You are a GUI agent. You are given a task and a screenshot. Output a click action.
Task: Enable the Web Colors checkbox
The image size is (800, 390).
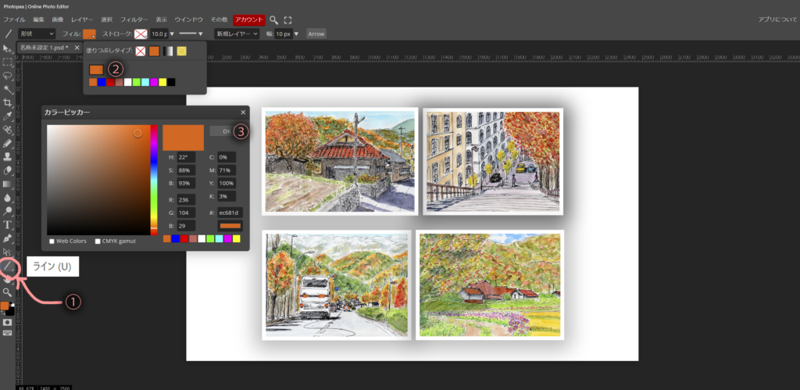[x=52, y=241]
